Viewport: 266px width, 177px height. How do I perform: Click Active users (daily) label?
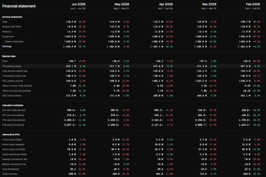[x=12, y=140]
